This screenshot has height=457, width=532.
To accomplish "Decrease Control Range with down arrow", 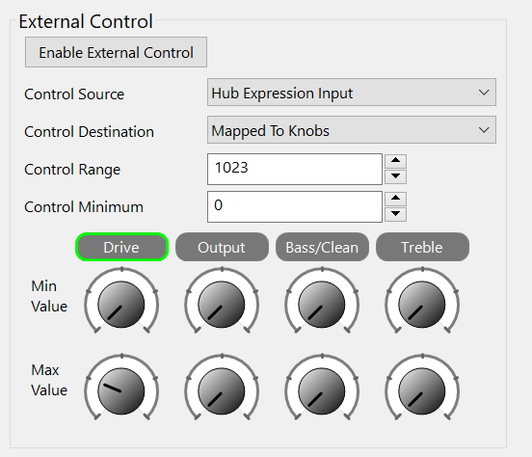I will tap(395, 176).
